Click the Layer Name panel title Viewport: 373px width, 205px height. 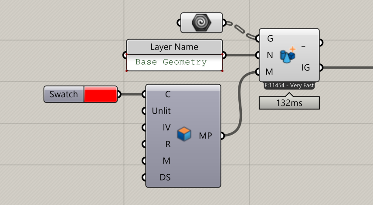coord(174,47)
